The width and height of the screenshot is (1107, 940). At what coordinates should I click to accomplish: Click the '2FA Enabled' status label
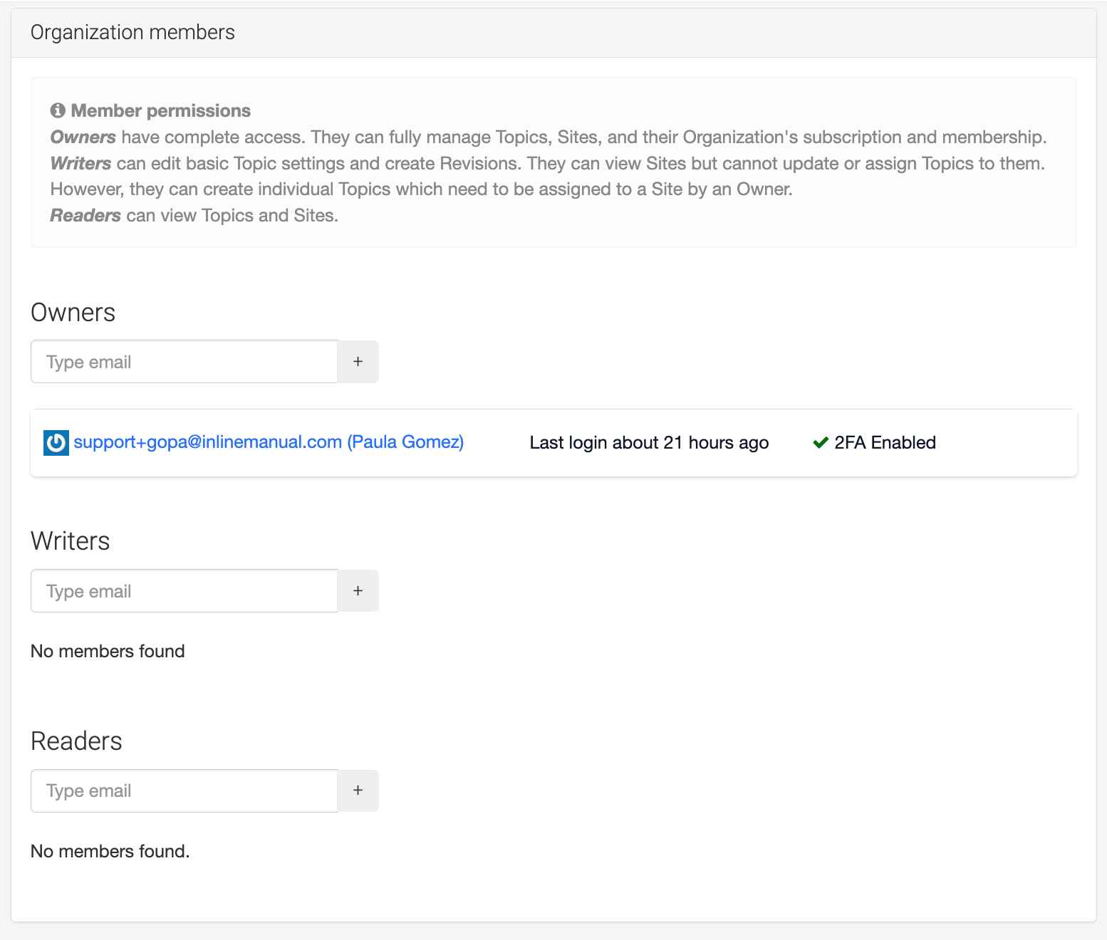click(x=884, y=442)
